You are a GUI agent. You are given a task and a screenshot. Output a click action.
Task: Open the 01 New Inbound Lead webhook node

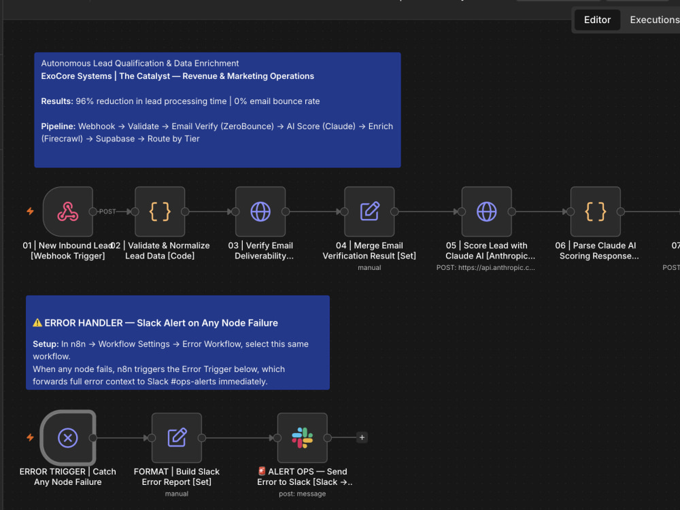point(68,211)
